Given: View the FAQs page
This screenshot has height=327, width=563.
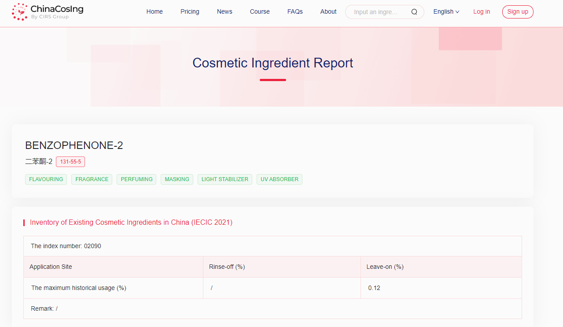Looking at the screenshot, I should click(x=295, y=12).
